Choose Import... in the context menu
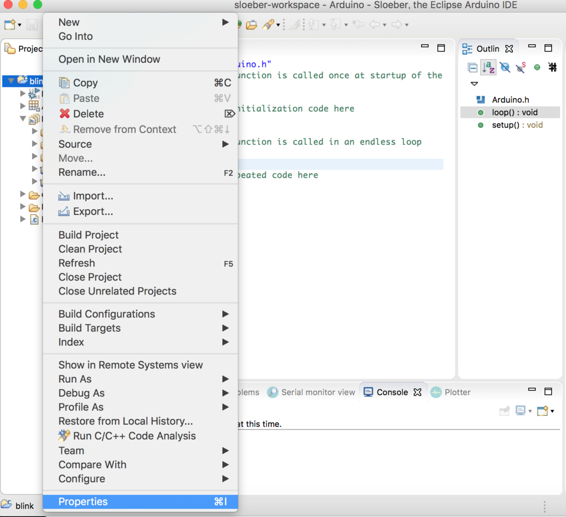This screenshot has width=566, height=517. (140, 196)
